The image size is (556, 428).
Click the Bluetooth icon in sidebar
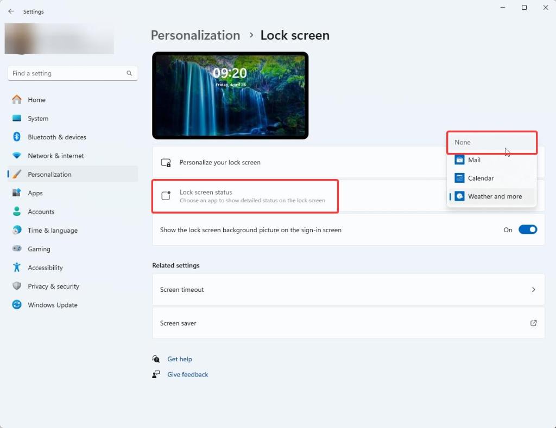17,137
